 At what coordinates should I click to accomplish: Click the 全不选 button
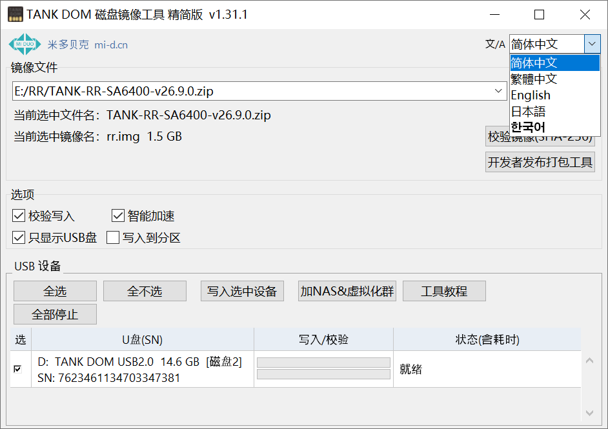pyautogui.click(x=145, y=291)
